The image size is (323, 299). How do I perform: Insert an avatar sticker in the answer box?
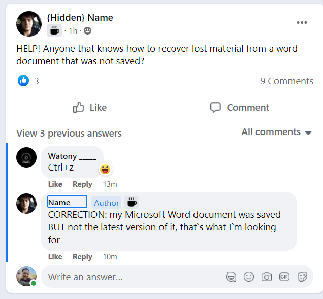click(x=231, y=277)
